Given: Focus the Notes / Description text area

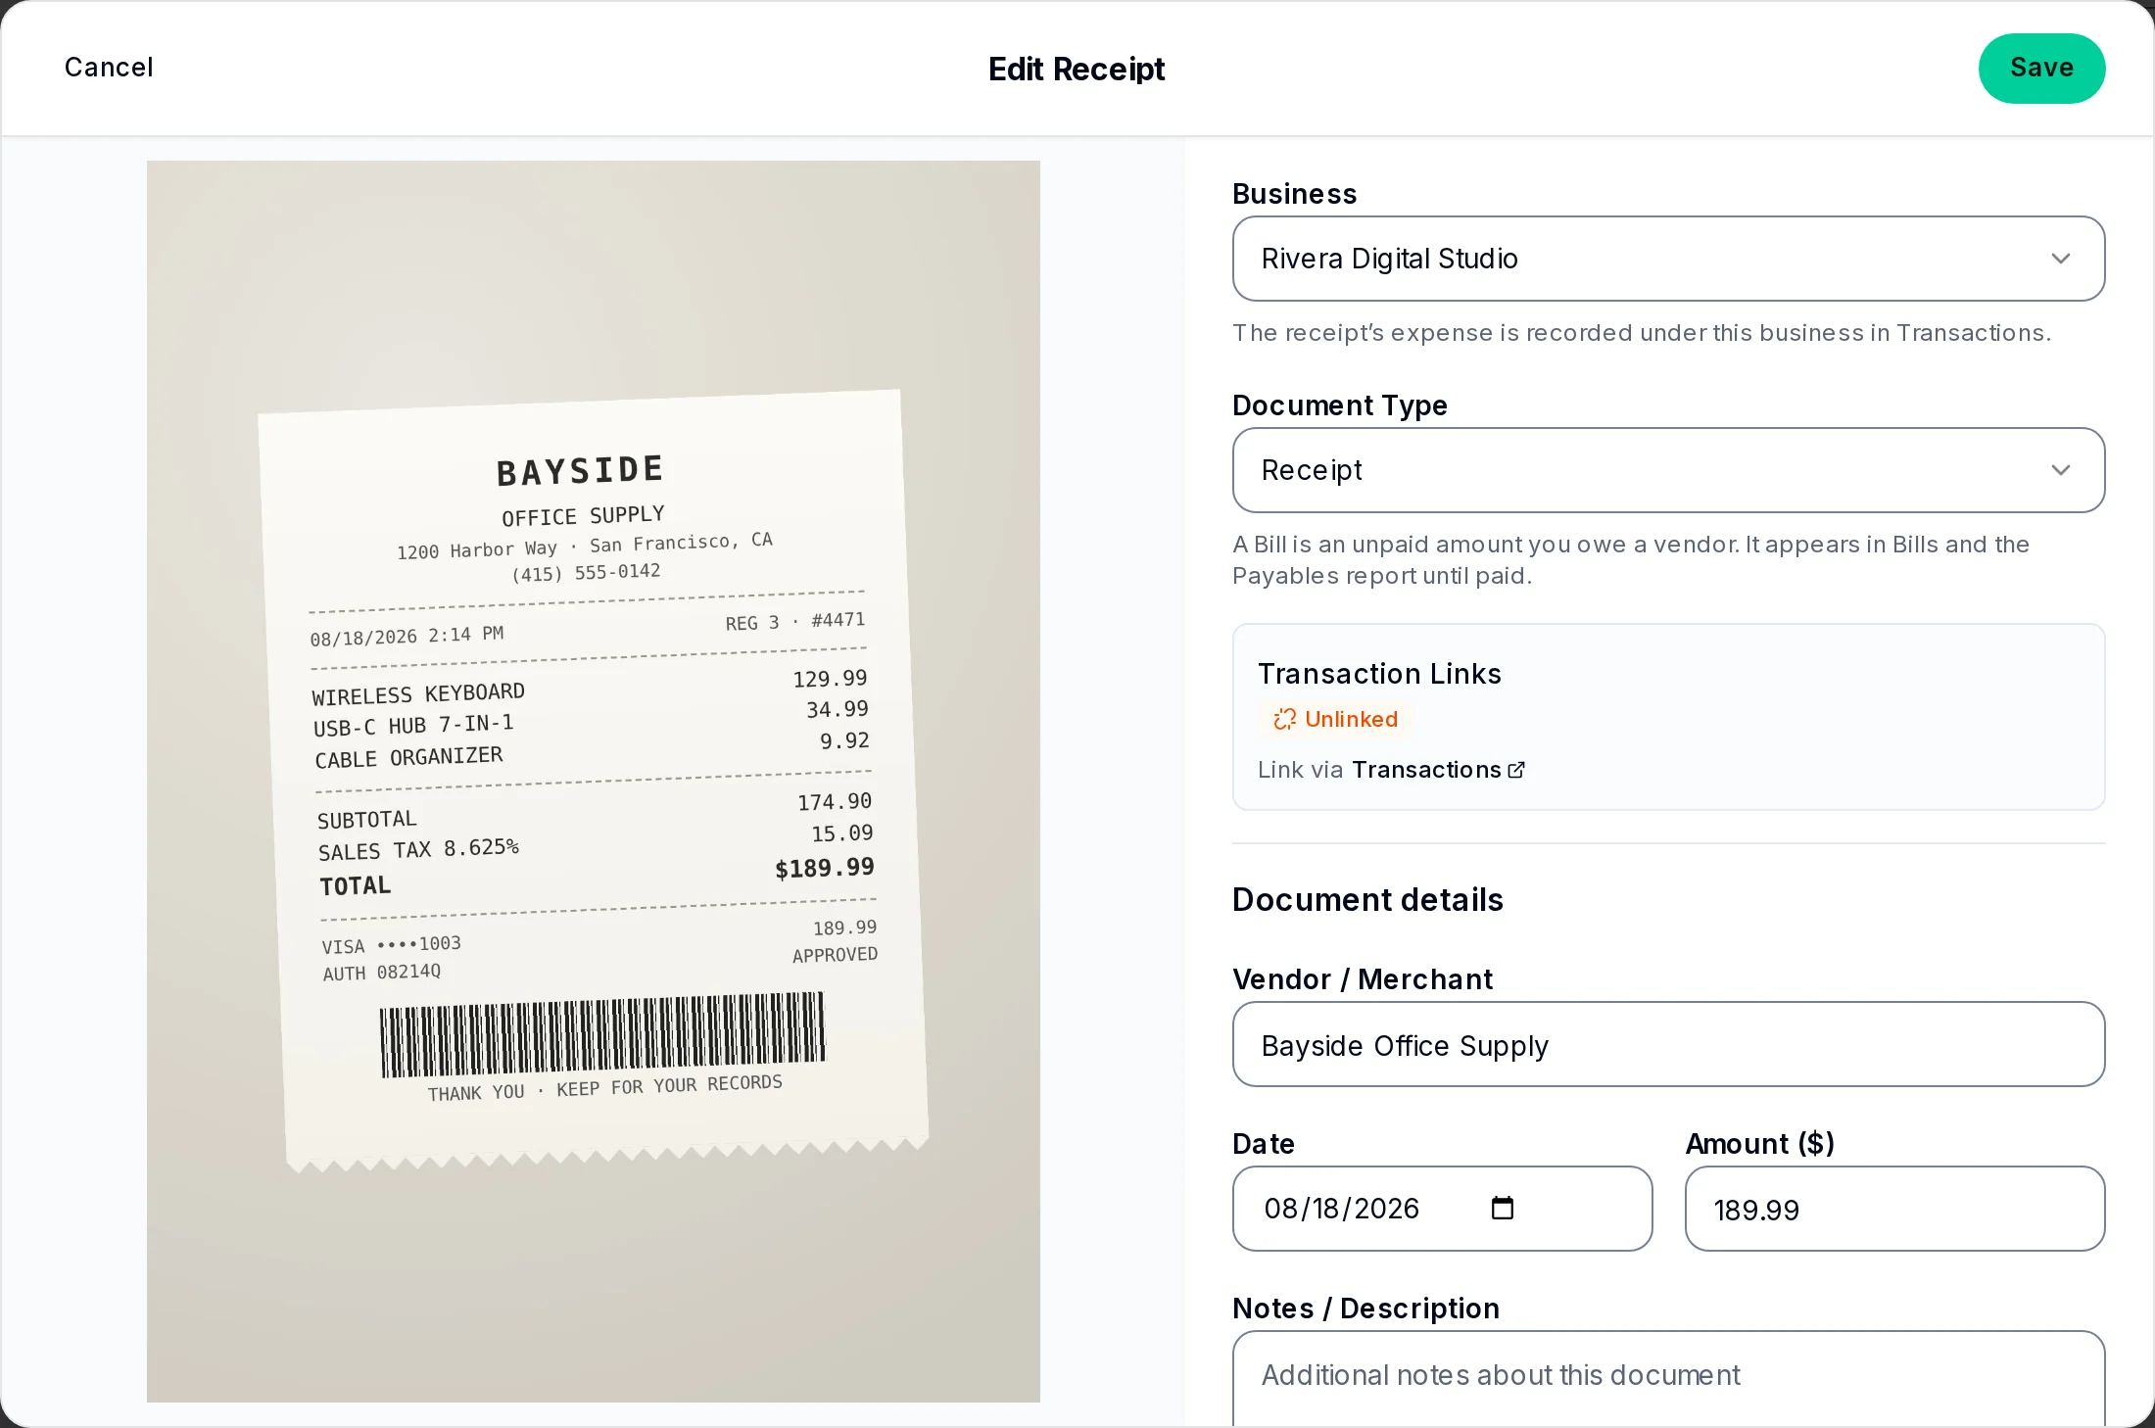Looking at the screenshot, I should click(1668, 1379).
